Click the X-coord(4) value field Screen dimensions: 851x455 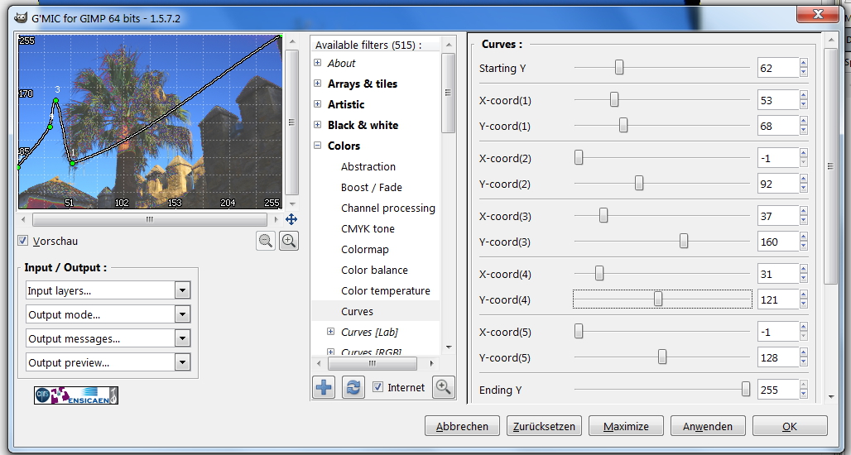tap(778, 274)
